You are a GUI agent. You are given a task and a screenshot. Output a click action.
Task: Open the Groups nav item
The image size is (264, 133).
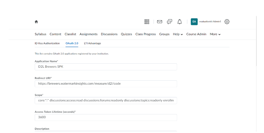click(x=164, y=34)
